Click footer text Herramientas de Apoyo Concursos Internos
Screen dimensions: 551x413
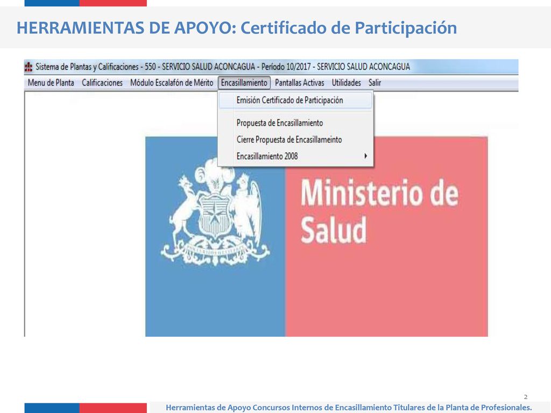tap(349, 408)
